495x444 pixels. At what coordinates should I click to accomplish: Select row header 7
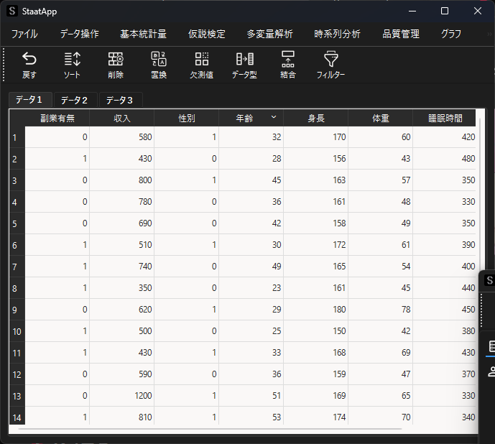pyautogui.click(x=17, y=267)
